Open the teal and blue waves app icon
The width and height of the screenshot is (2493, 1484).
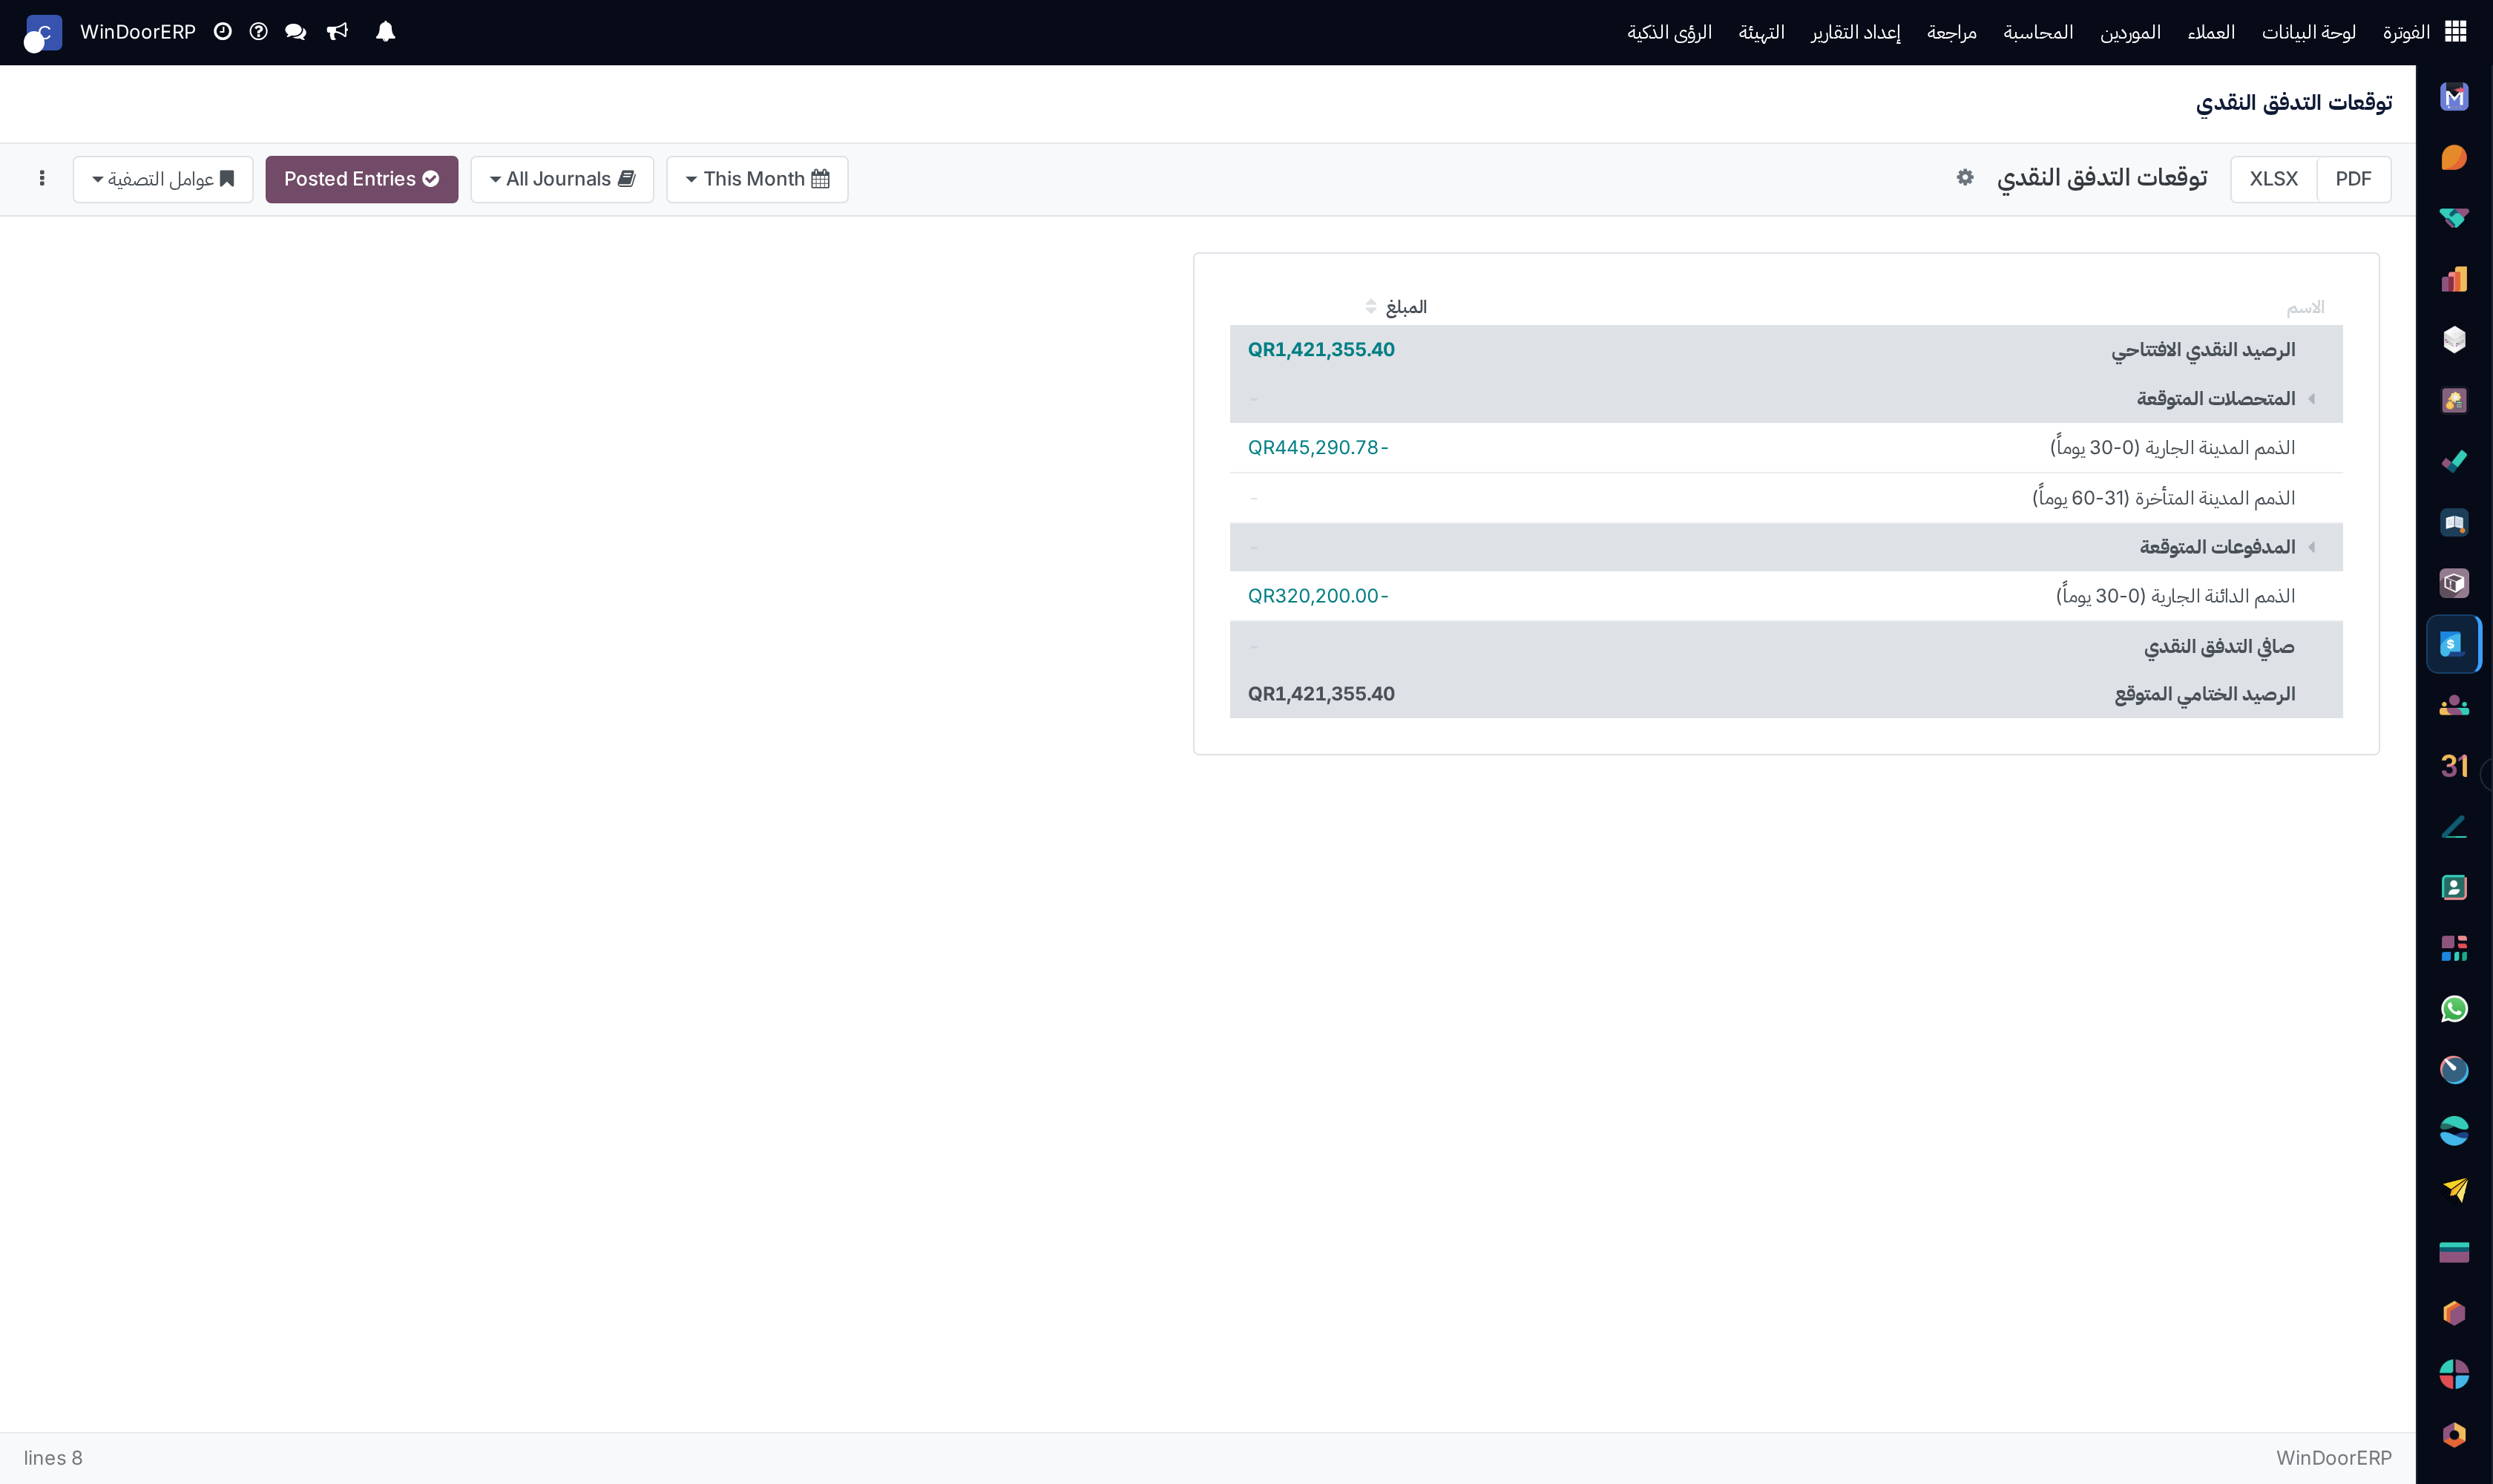coord(2454,1131)
